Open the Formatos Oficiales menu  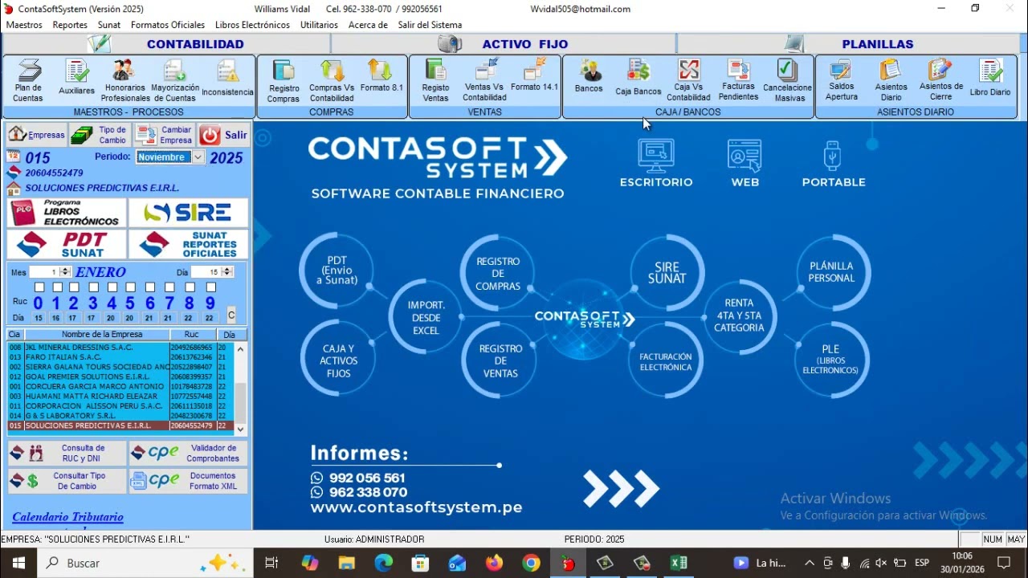coord(168,25)
